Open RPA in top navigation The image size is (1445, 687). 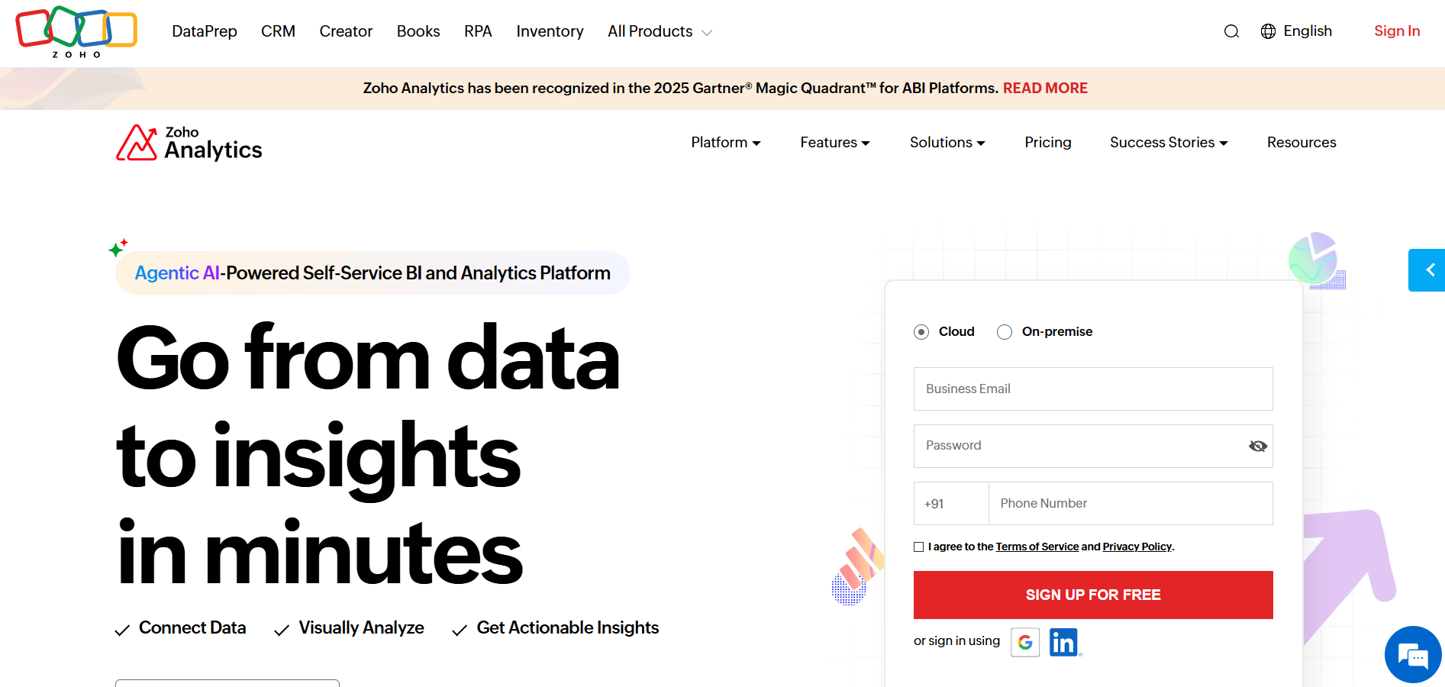click(x=478, y=31)
